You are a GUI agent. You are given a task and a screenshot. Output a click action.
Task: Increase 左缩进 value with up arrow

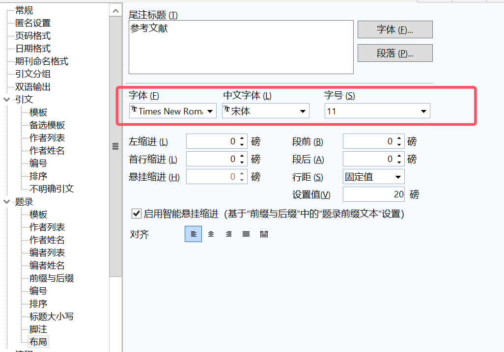[x=242, y=138]
